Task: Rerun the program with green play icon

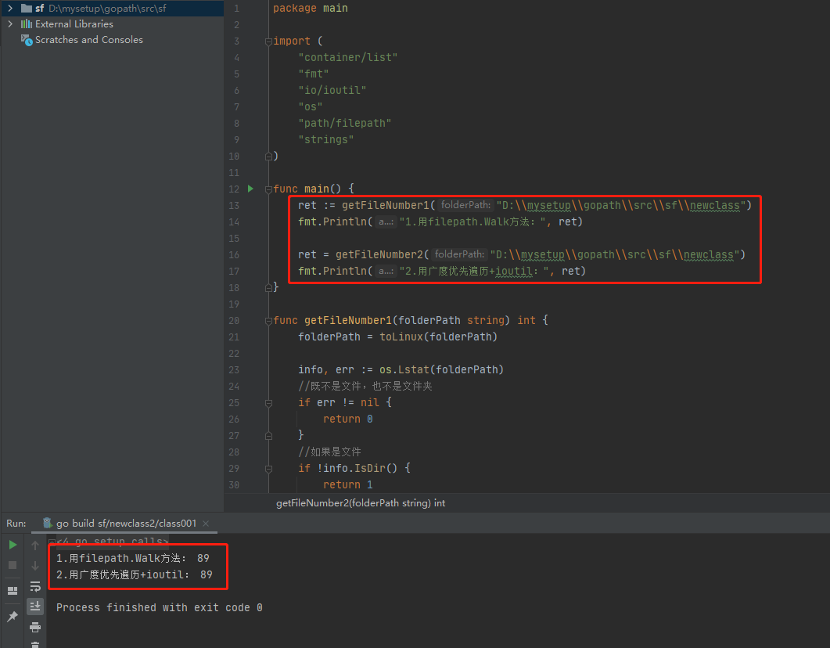Action: click(x=13, y=545)
